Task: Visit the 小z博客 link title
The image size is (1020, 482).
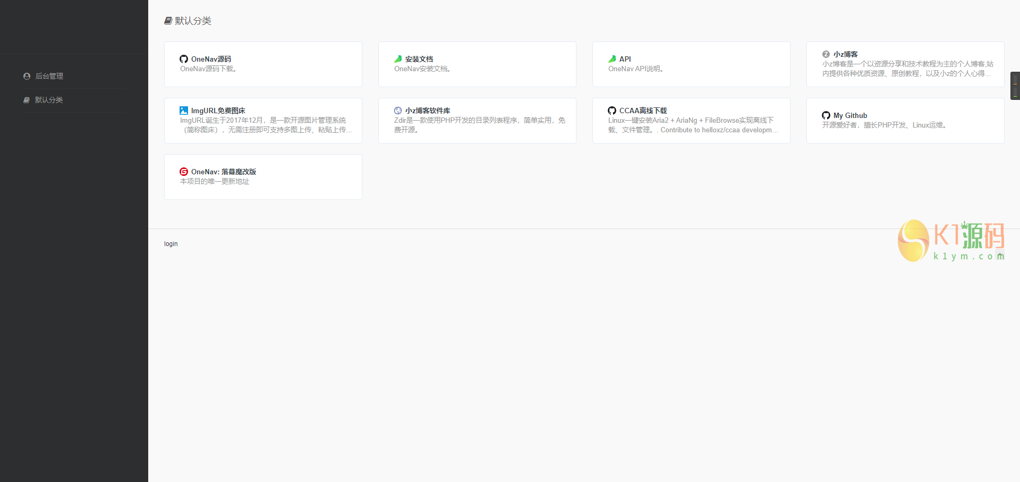Action: (846, 54)
